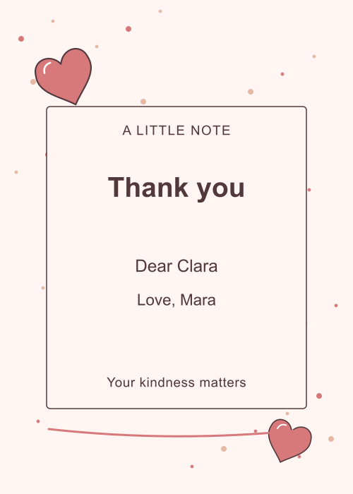353x494 pixels.
Task: Click the beige dot hidden behind the large heart
Action: click(32, 82)
